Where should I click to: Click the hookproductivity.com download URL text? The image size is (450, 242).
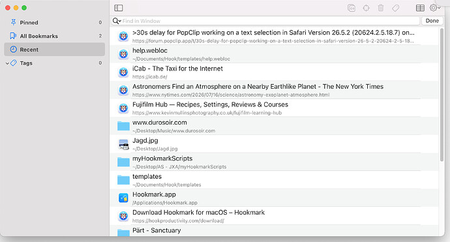pyautogui.click(x=178, y=220)
